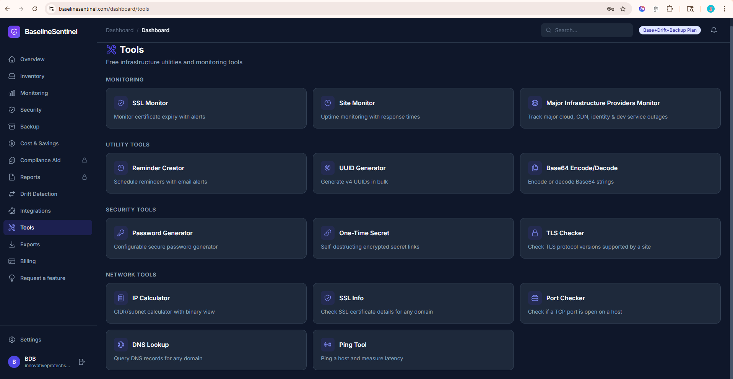Click the lock icon next to Compliance Aid

[x=85, y=160]
